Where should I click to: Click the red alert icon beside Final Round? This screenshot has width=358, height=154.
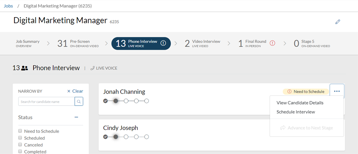[x=272, y=43]
